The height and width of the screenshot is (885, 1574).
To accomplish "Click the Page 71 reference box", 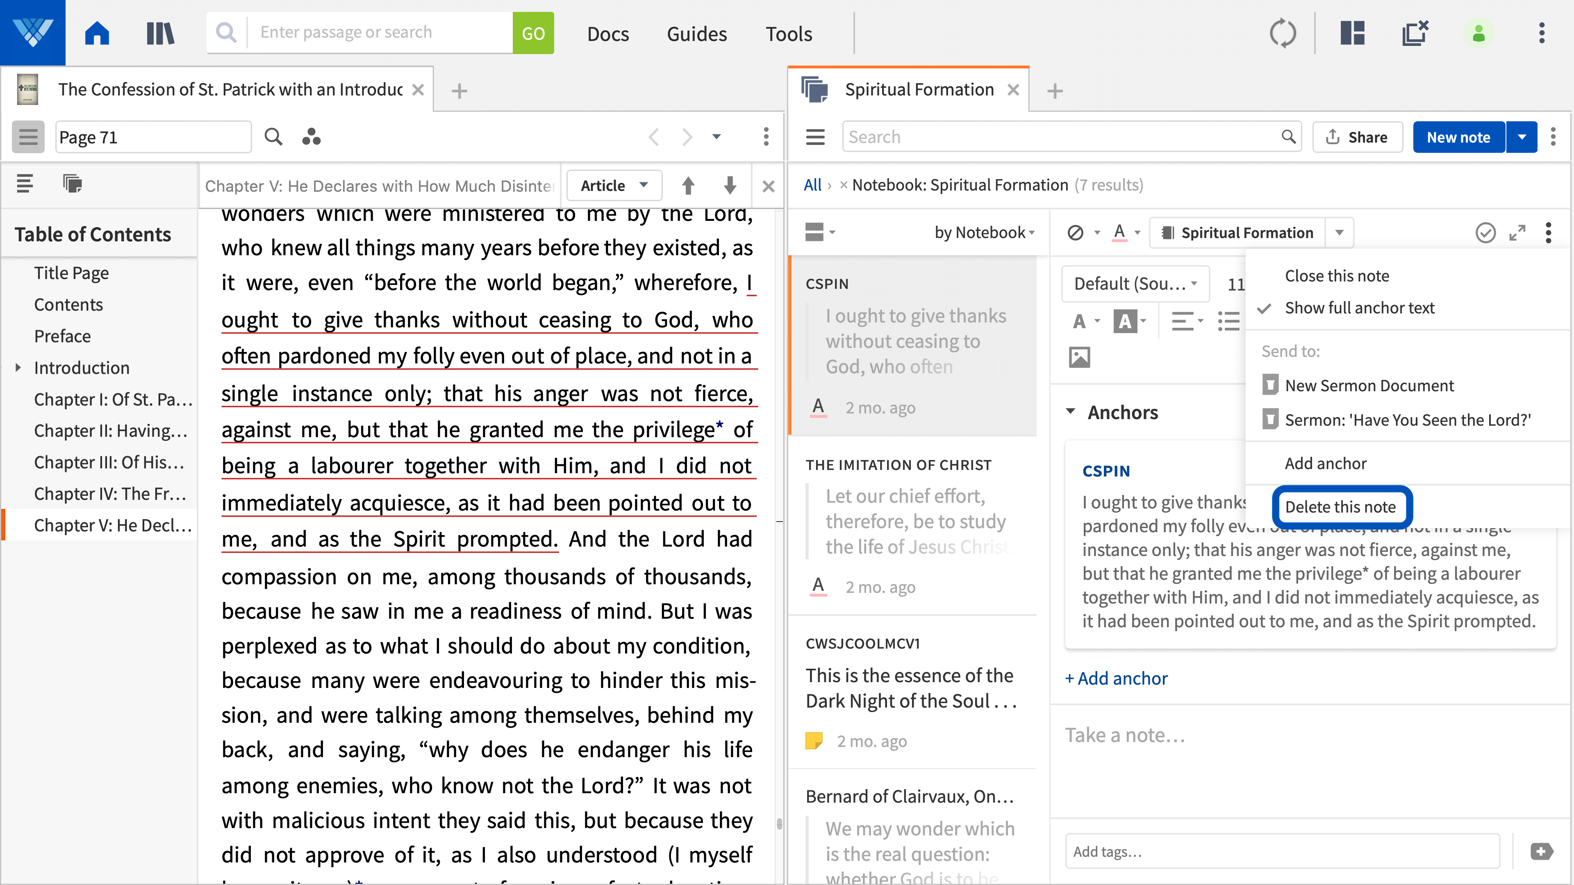I will coord(153,137).
